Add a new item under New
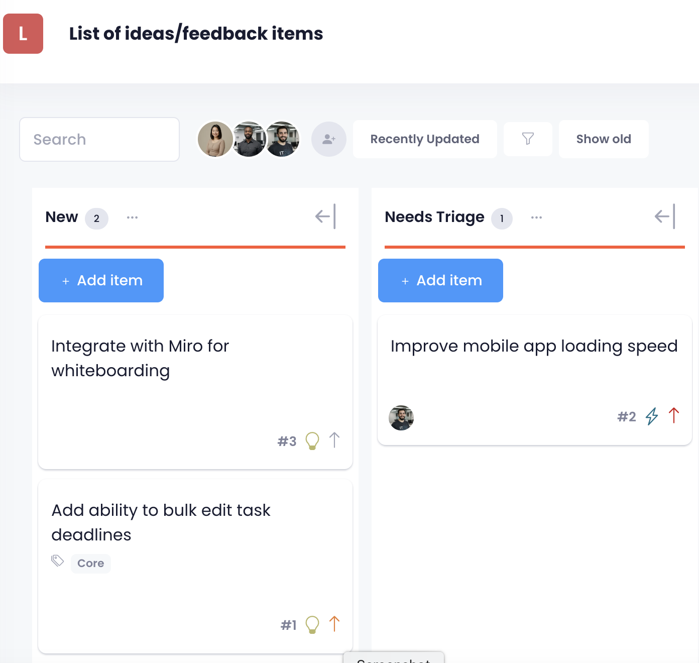The width and height of the screenshot is (699, 663). 100,280
